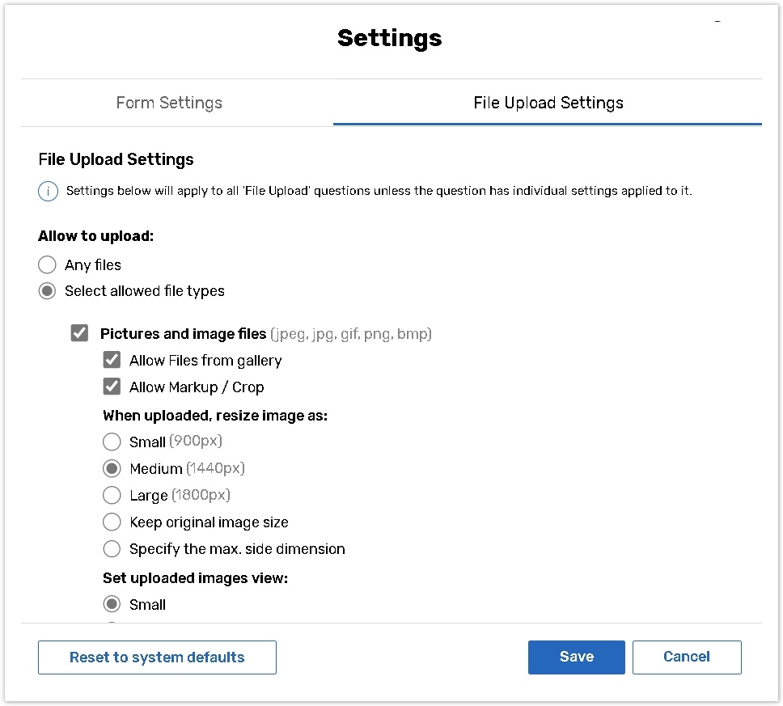
Task: Click the 'Allow to upload:' label
Action: (95, 236)
